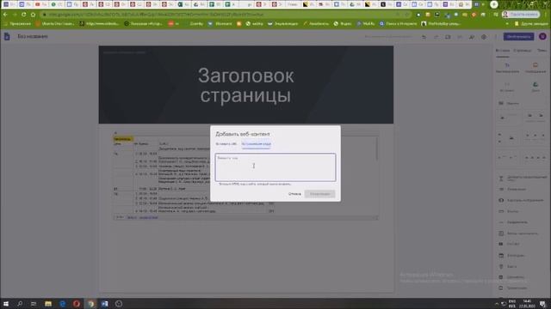Insert Images from side panel
The height and width of the screenshot is (309, 551).
click(536, 68)
